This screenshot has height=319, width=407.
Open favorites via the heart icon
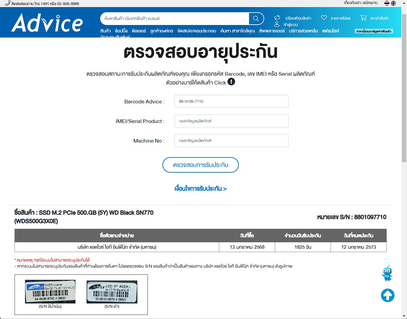pyautogui.click(x=324, y=18)
